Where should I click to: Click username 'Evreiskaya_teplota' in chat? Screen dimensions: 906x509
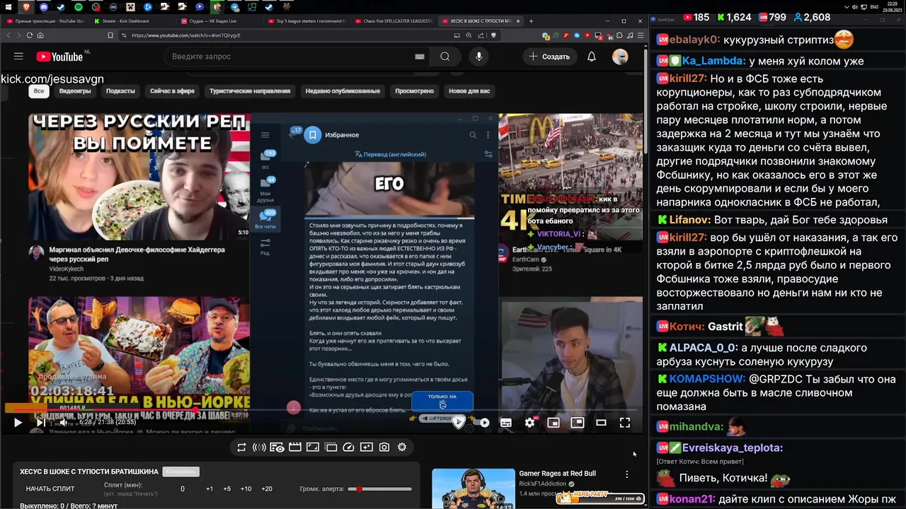click(733, 448)
